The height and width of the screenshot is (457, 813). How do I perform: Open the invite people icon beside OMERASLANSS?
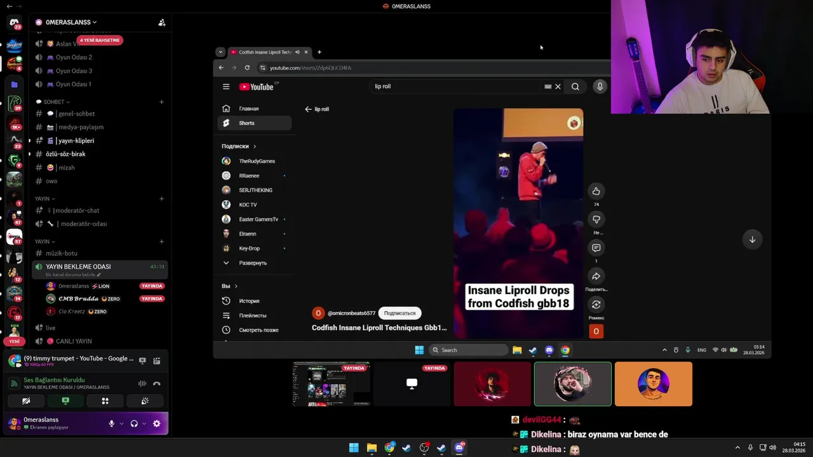click(x=162, y=22)
